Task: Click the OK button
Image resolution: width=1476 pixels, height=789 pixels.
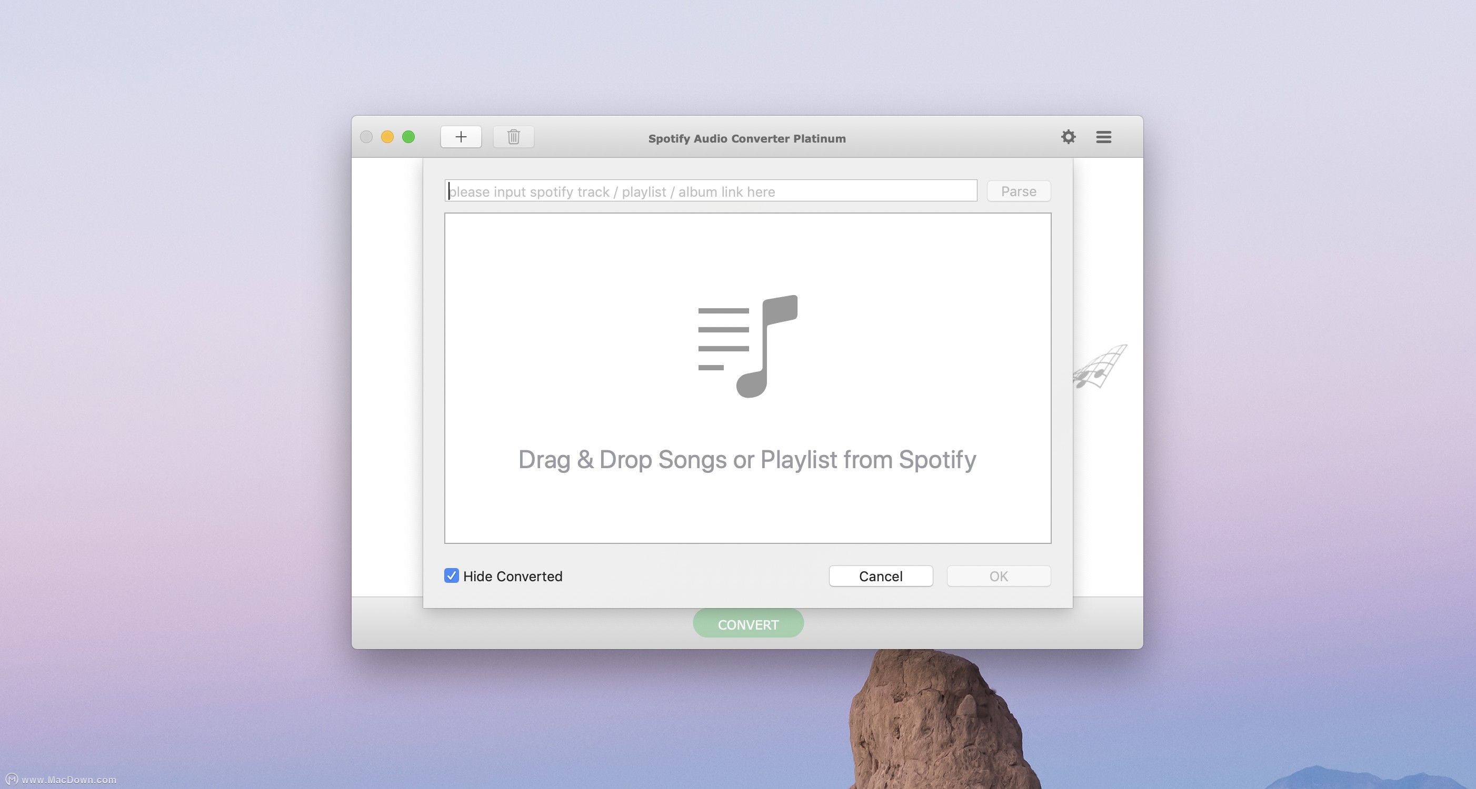Action: pyautogui.click(x=999, y=576)
